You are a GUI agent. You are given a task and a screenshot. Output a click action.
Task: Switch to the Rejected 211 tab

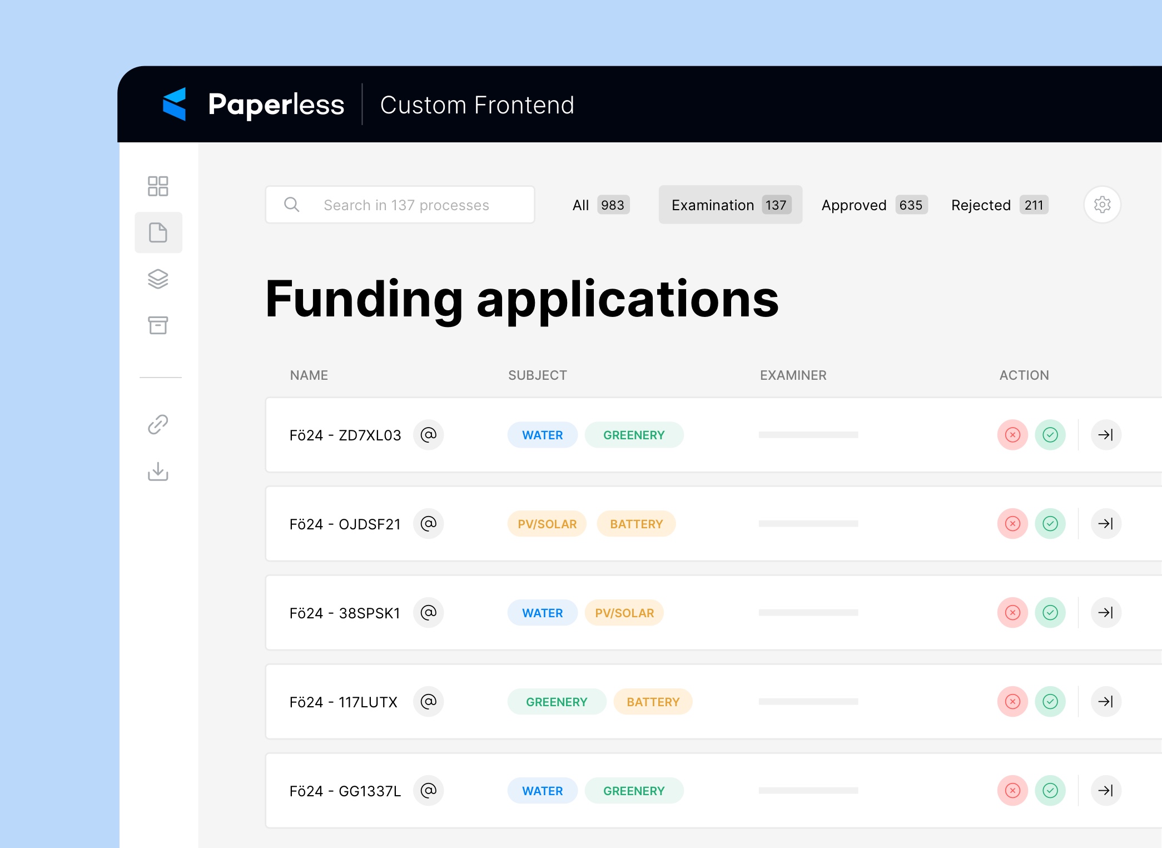998,205
